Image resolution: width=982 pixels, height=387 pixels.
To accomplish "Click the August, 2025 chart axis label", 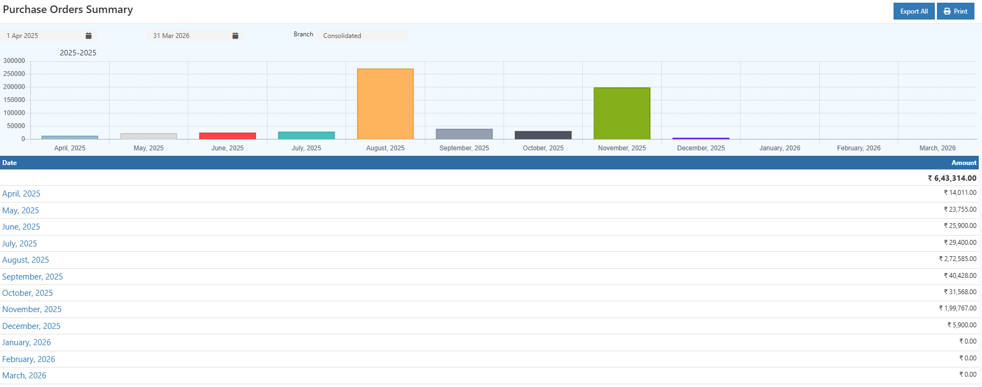I will [385, 148].
